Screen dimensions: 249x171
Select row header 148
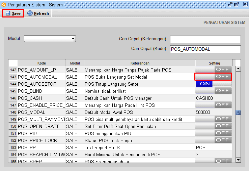(x=13, y=112)
